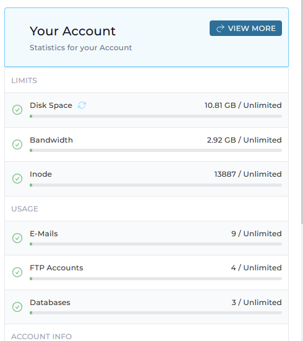Image resolution: width=303 pixels, height=341 pixels.
Task: Click the E-Mails green check icon
Action: tap(17, 238)
